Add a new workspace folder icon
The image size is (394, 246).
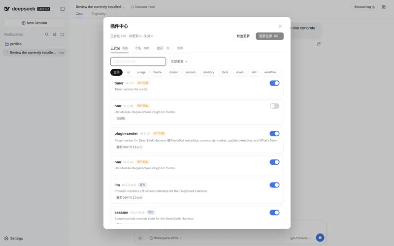[x=63, y=34]
